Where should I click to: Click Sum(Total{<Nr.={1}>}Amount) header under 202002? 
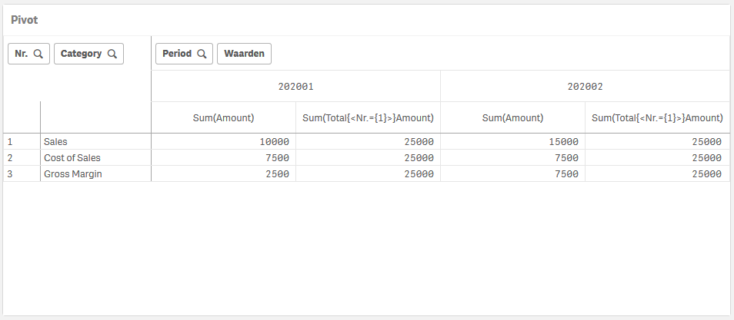(657, 117)
